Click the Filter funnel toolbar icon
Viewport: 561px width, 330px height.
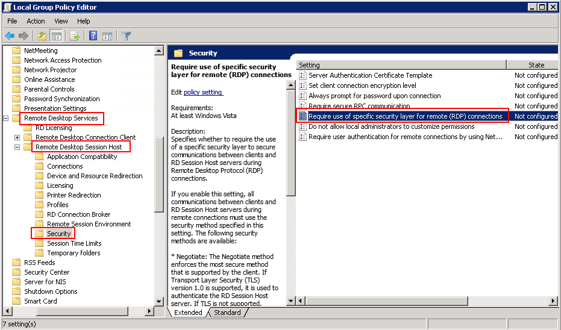(126, 36)
